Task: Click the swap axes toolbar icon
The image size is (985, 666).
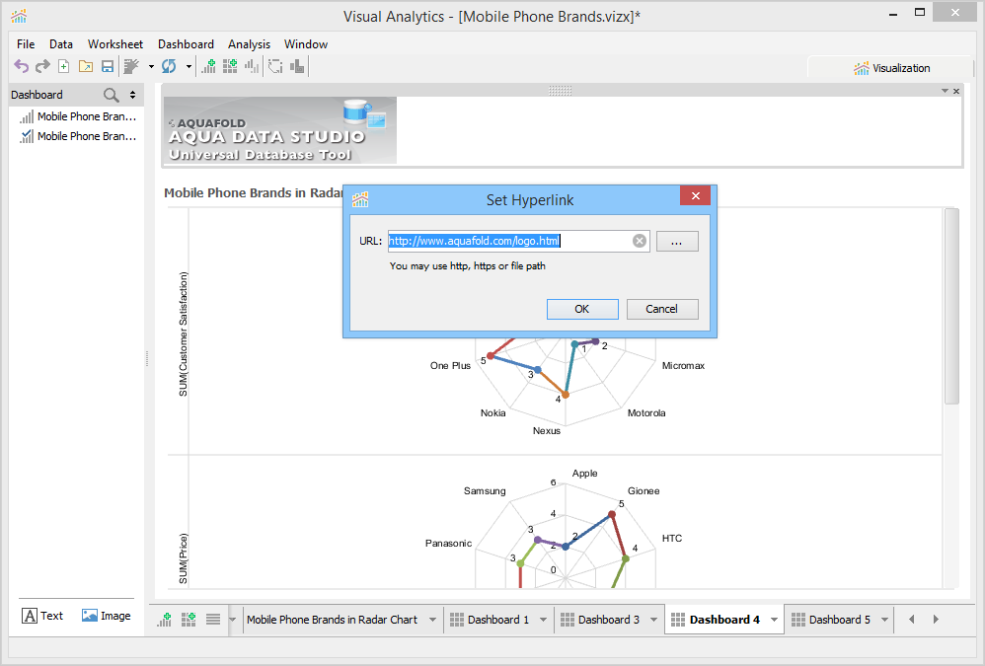Action: click(x=275, y=66)
